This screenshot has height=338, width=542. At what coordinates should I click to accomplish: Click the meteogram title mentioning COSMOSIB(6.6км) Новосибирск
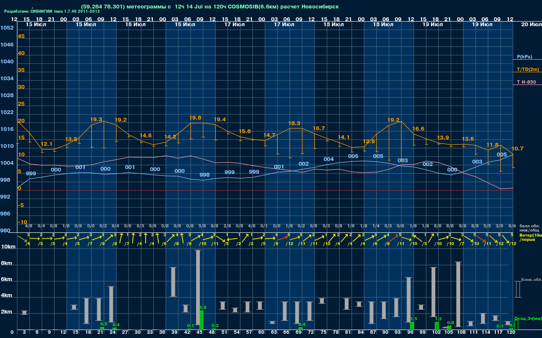click(210, 7)
